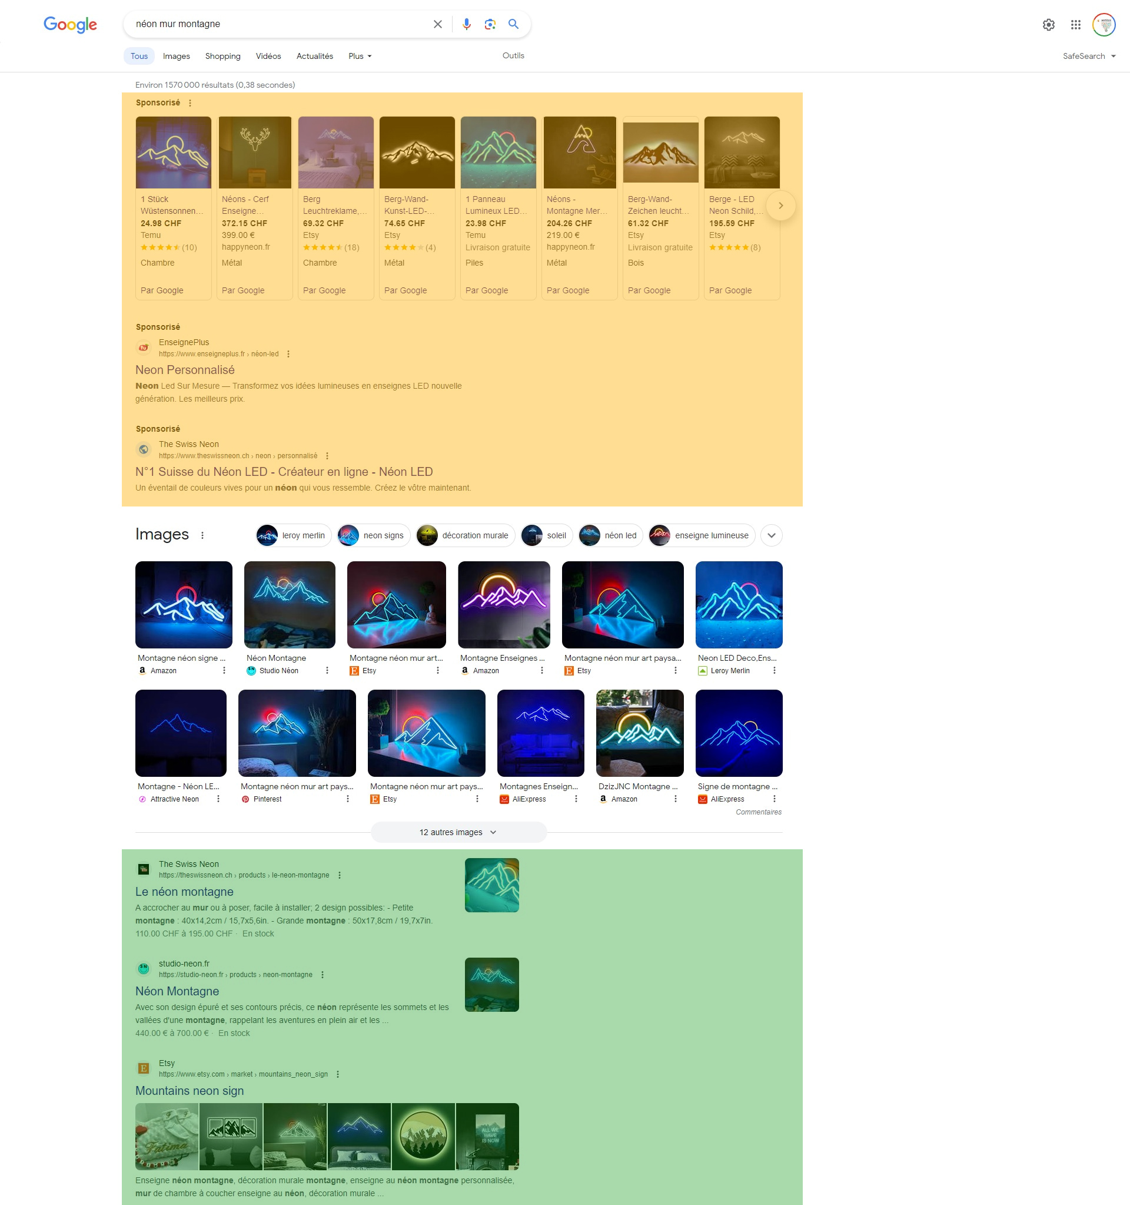Image resolution: width=1130 pixels, height=1205 pixels.
Task: Switch to the Actualités tab
Action: pyautogui.click(x=315, y=57)
